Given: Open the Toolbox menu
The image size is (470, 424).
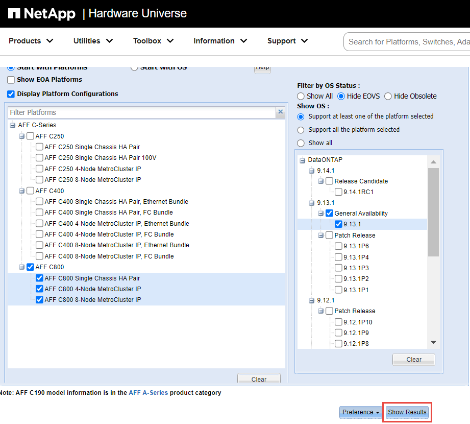Looking at the screenshot, I should click(153, 41).
